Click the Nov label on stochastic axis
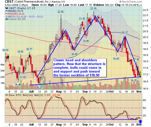This screenshot has width=151, height=127. 139,124
